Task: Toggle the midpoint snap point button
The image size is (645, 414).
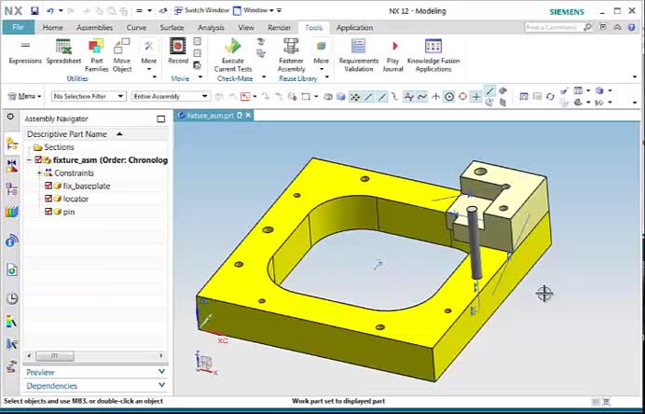Action: coord(382,97)
